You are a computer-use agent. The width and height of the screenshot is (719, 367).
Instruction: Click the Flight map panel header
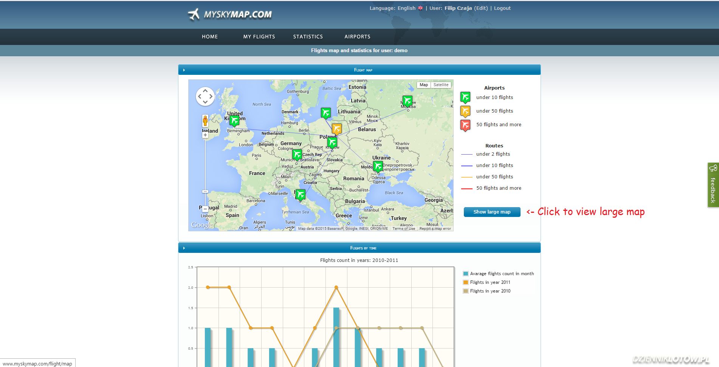[x=359, y=70]
